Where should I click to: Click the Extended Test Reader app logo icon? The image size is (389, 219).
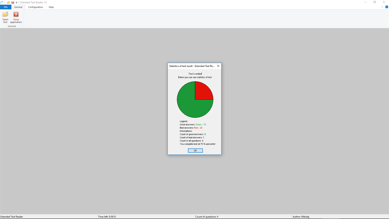coord(2,2)
